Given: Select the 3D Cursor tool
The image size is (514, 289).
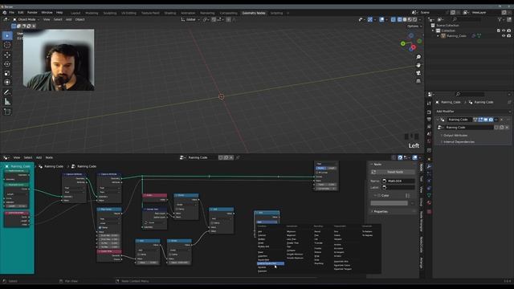Looking at the screenshot, I should point(7,45).
